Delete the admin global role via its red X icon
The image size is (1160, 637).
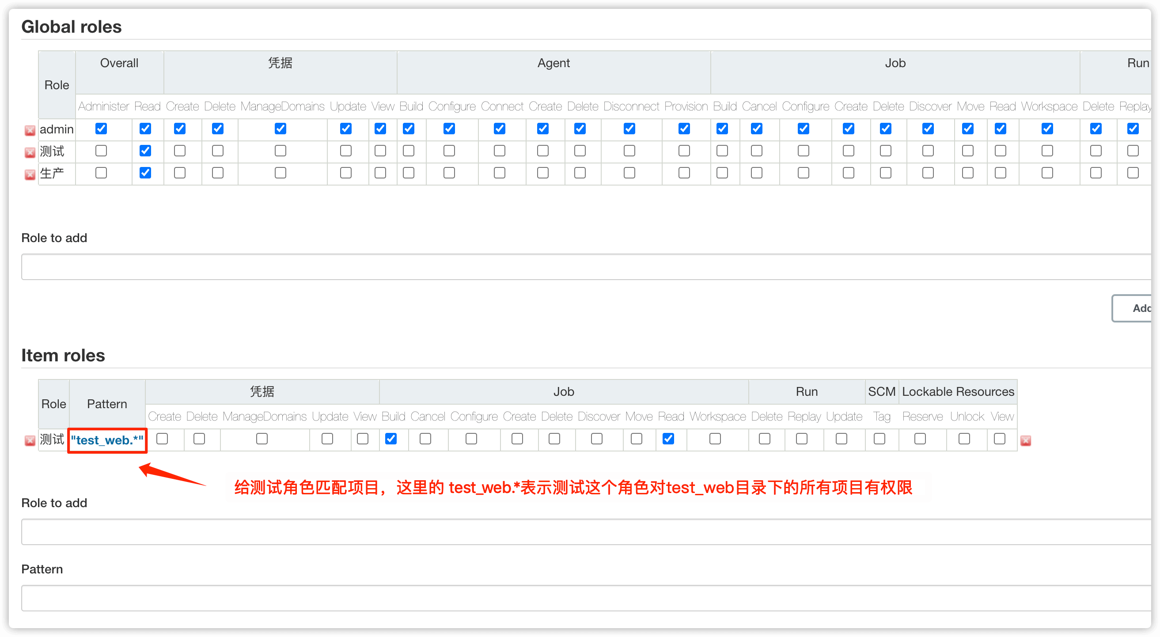[x=30, y=131]
